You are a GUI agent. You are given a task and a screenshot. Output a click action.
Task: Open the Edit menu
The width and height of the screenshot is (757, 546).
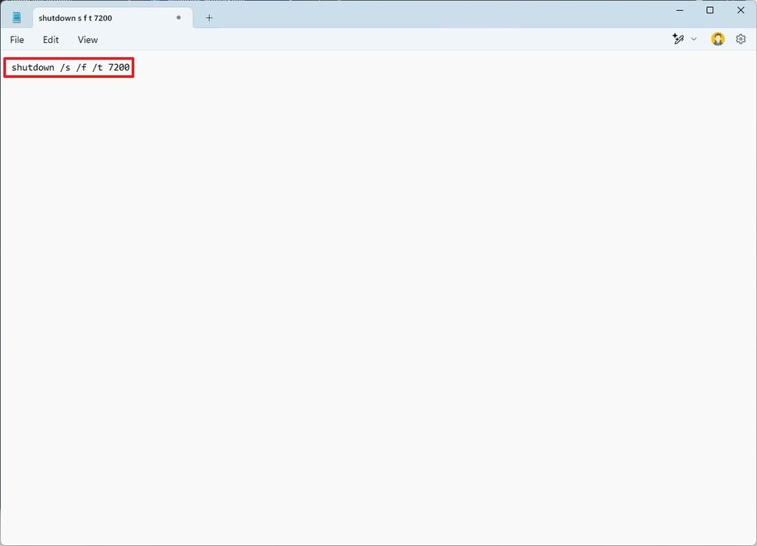point(50,39)
